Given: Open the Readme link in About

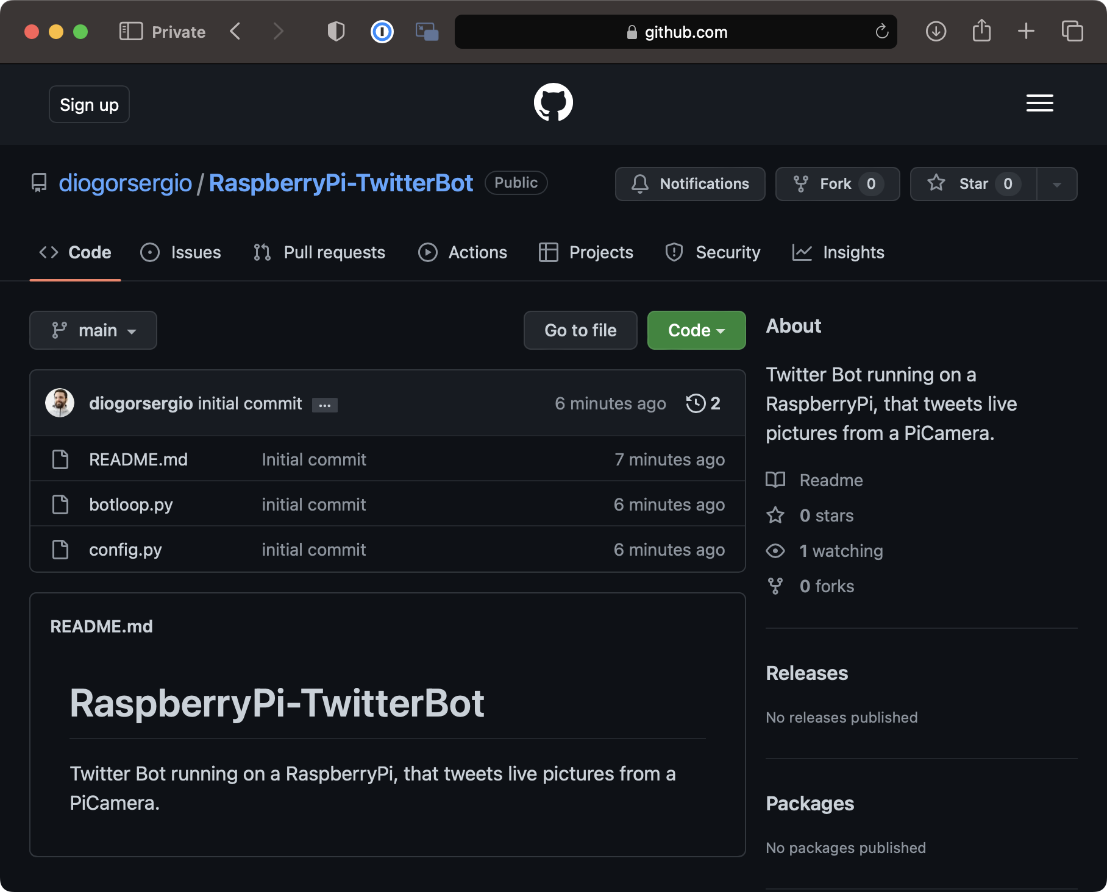Looking at the screenshot, I should 831,480.
